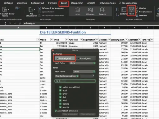Select the civic model cell
Screen dimensions: 159x119
(x=46, y=87)
